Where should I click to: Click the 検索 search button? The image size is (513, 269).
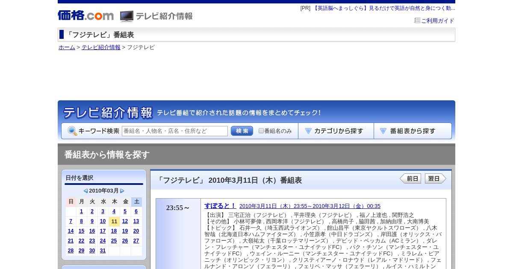coord(242,131)
